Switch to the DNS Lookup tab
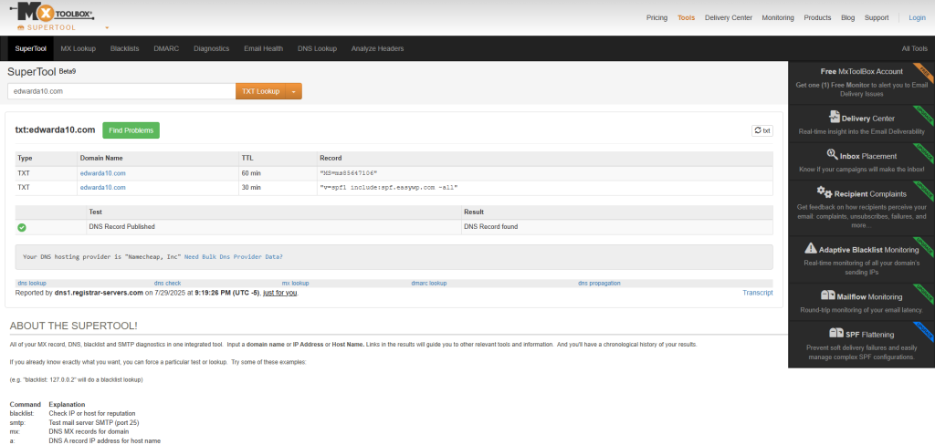 coord(317,49)
